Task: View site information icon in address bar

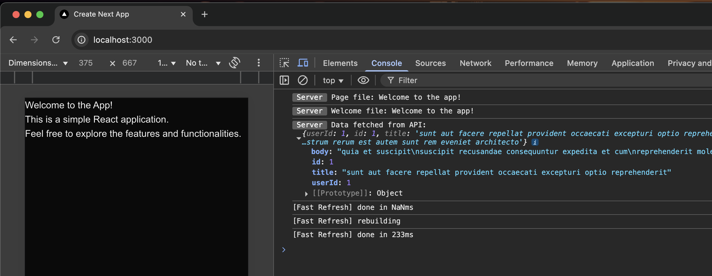Action: pyautogui.click(x=81, y=40)
